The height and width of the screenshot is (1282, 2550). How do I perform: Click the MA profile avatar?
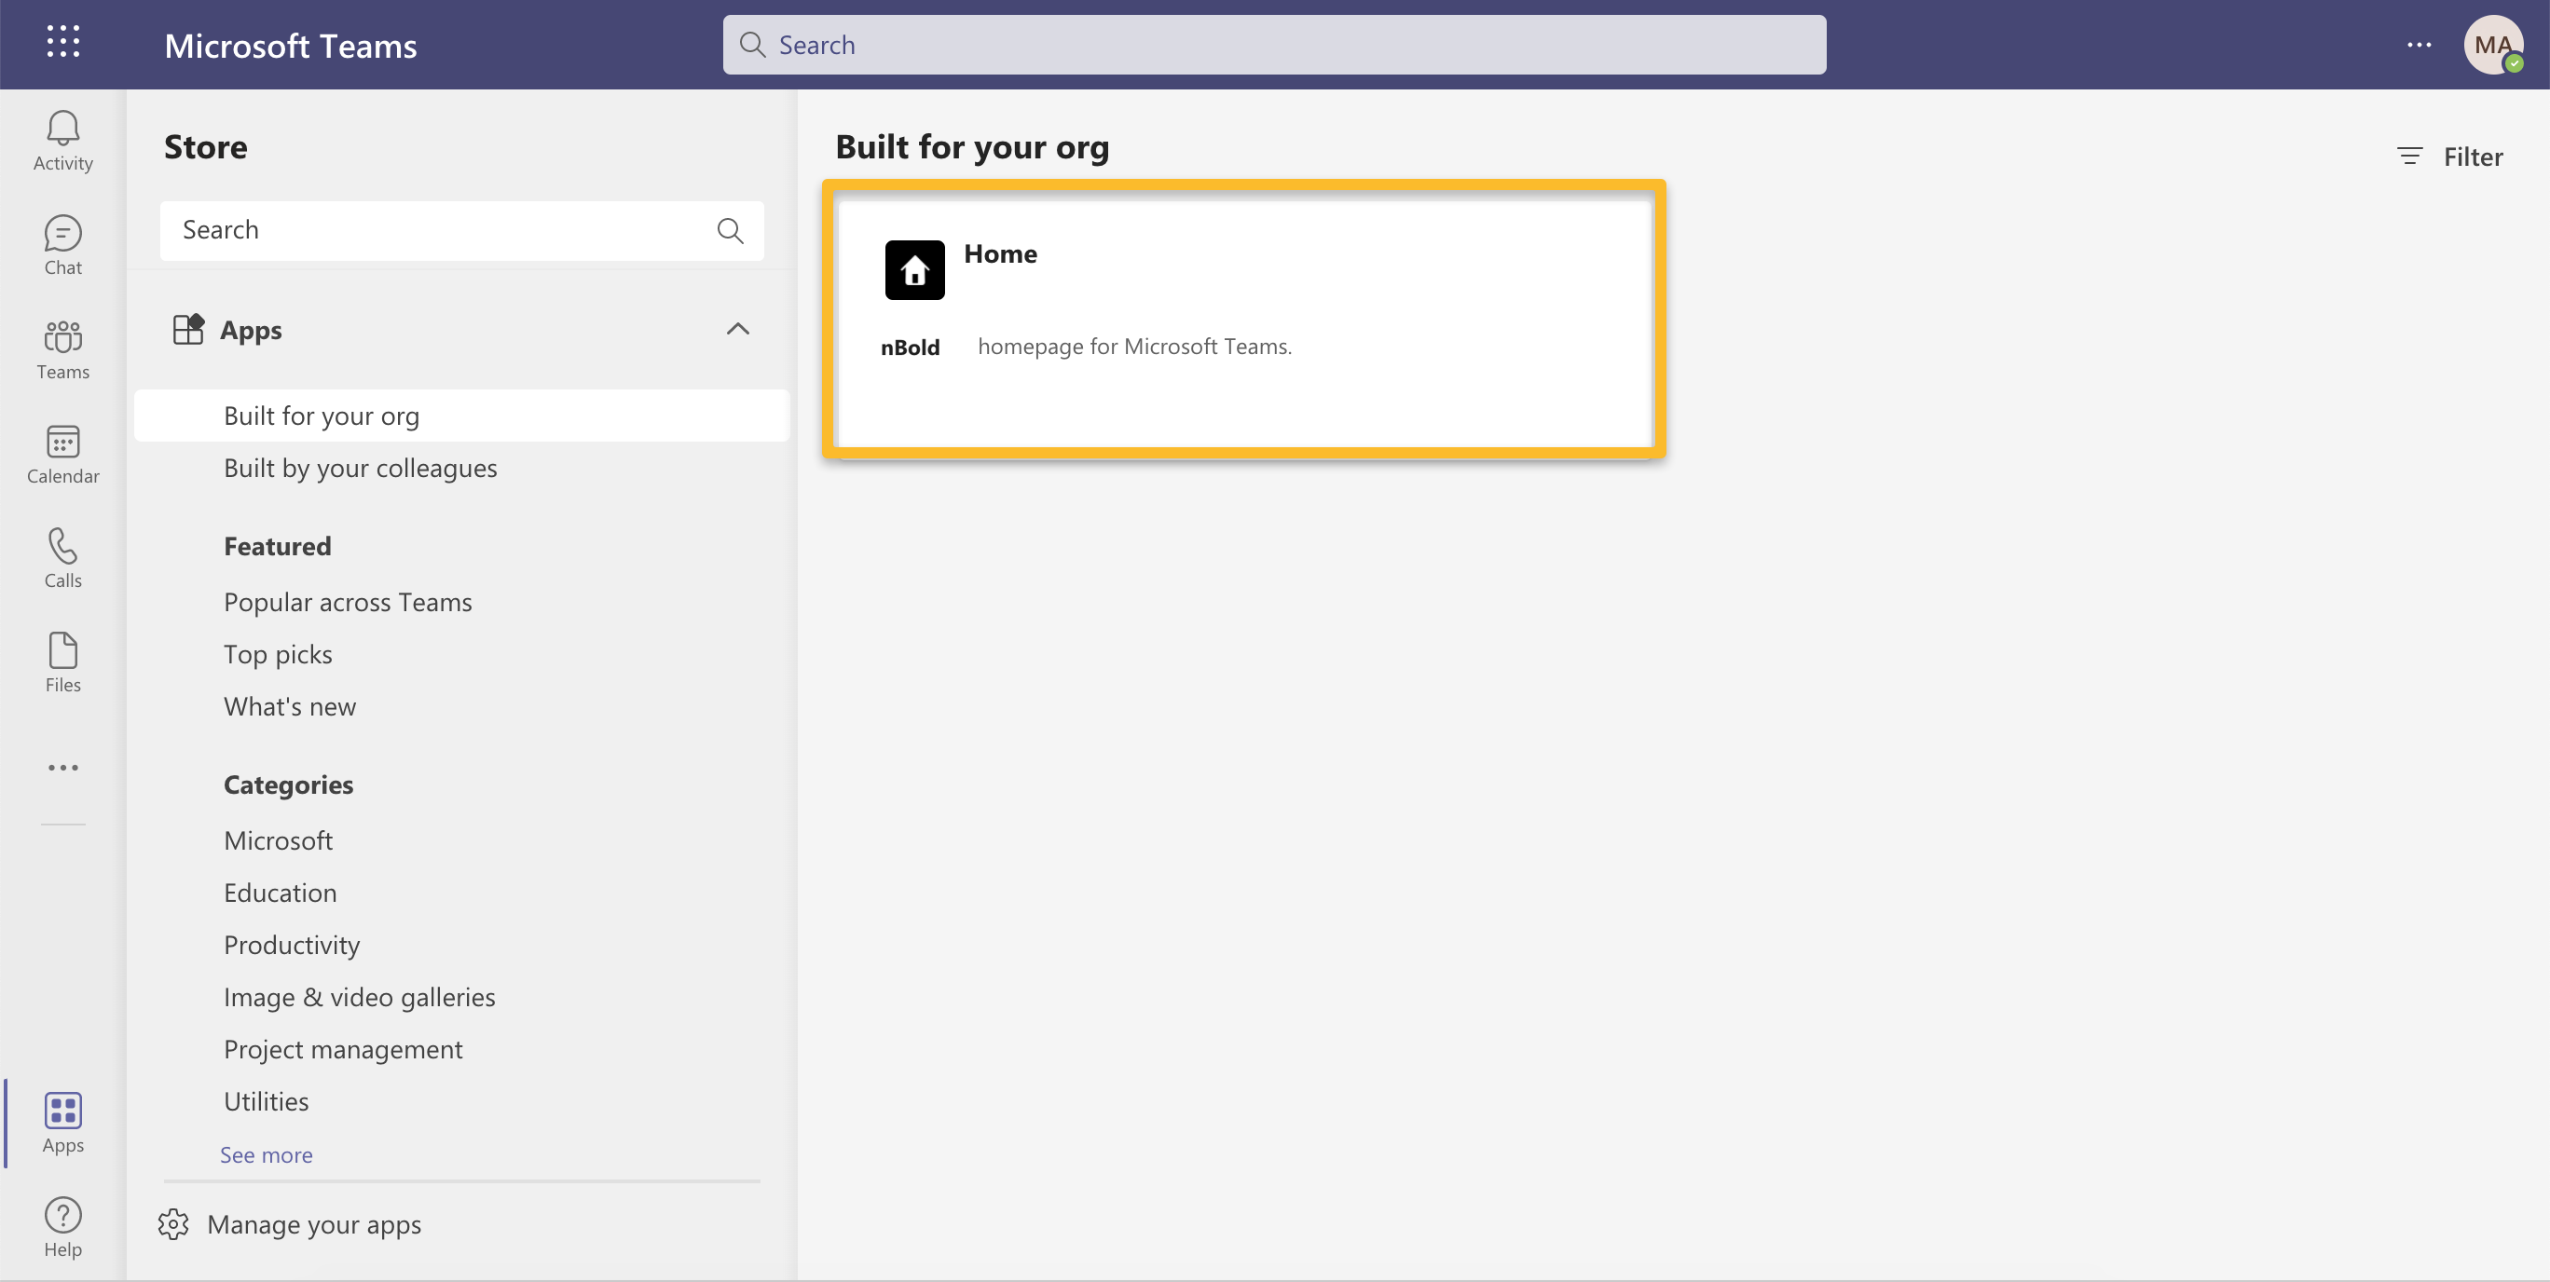[2491, 45]
